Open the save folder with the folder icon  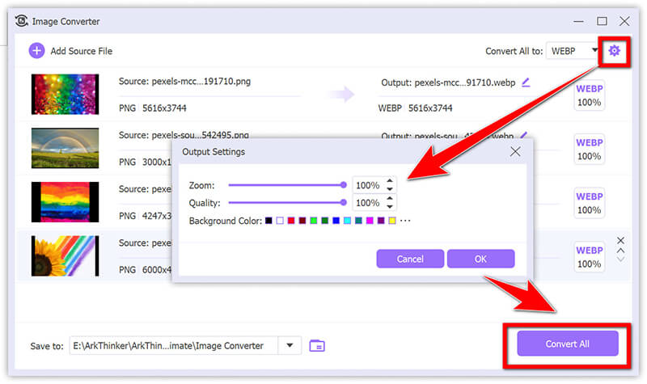[x=318, y=345]
